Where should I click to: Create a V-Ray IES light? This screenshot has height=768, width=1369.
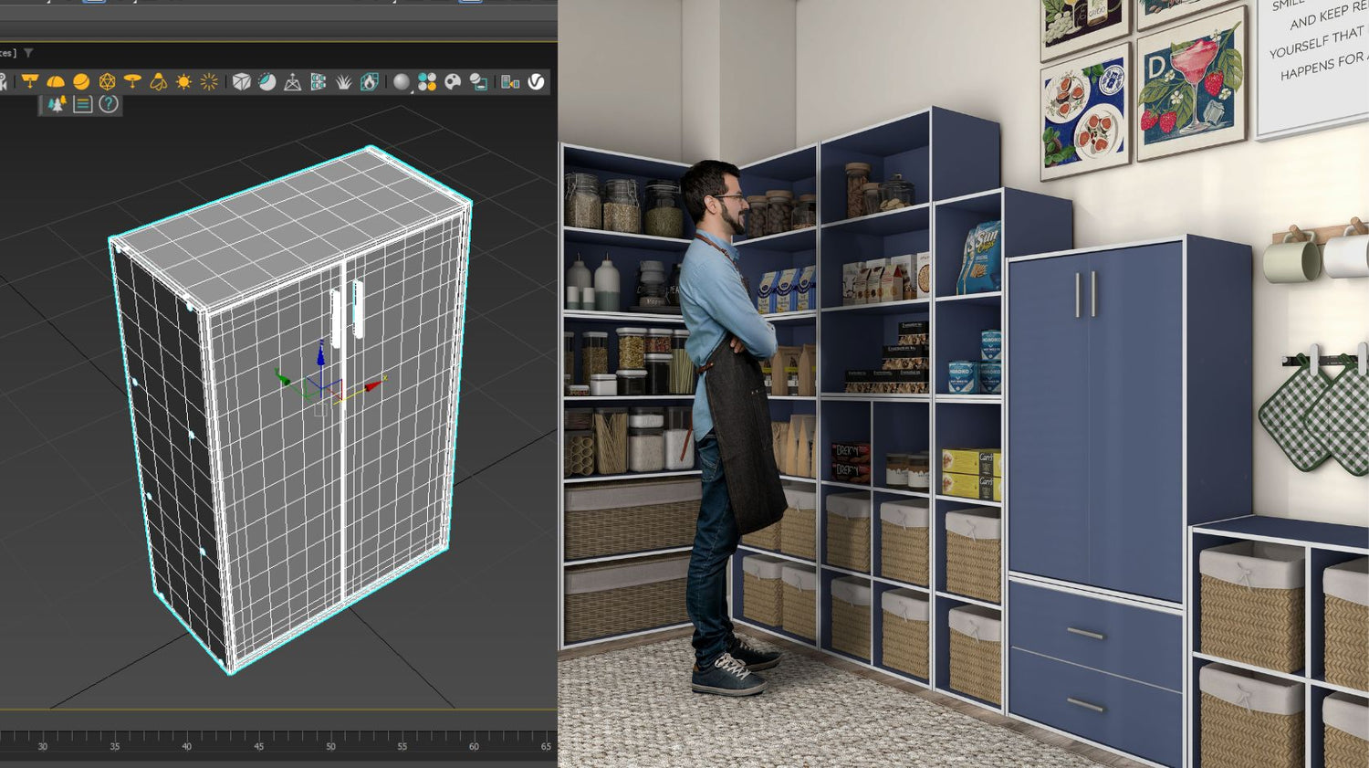tap(160, 80)
